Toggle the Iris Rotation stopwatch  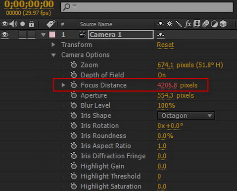coord(74,126)
